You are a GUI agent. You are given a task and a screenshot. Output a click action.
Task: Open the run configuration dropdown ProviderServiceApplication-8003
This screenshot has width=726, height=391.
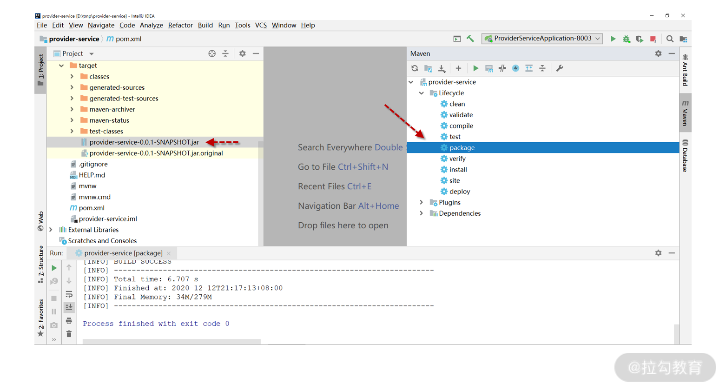click(542, 39)
